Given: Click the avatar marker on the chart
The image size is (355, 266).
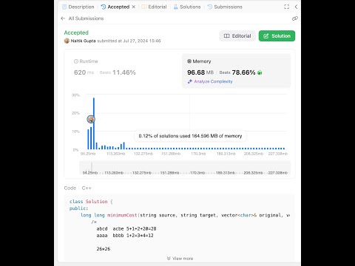Looking at the screenshot, I should pos(91,120).
